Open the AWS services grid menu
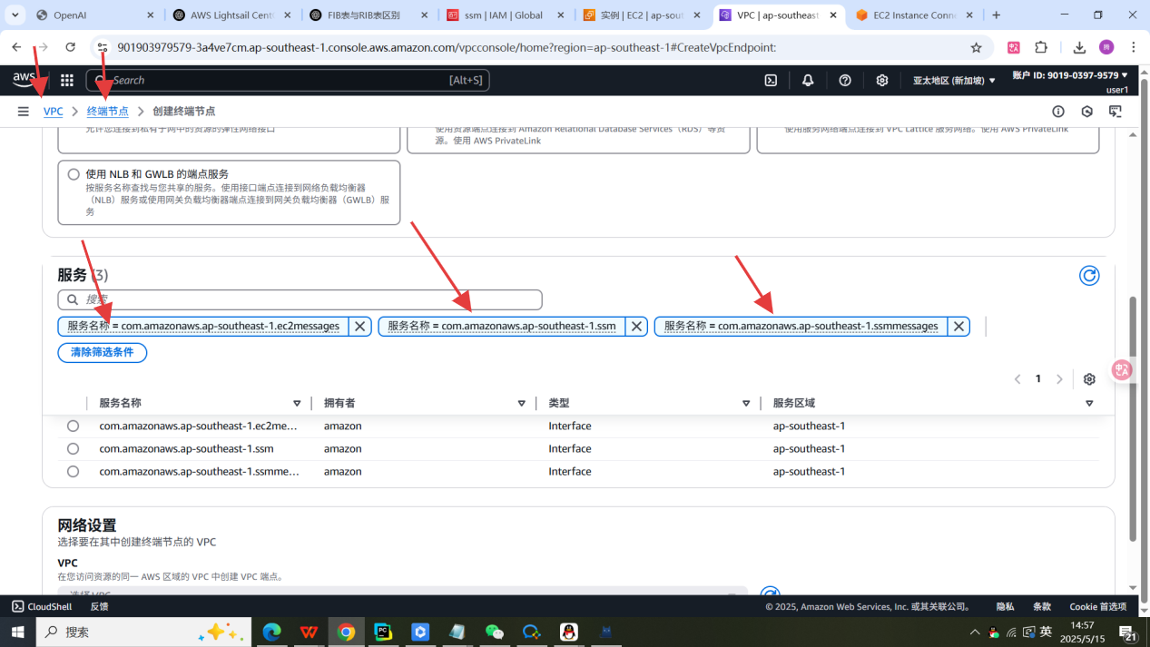1150x647 pixels. [x=66, y=80]
